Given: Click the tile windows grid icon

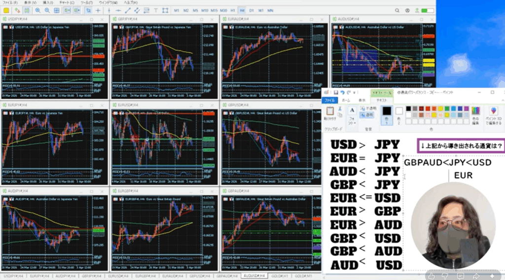Looking at the screenshot, I should pos(57,10).
